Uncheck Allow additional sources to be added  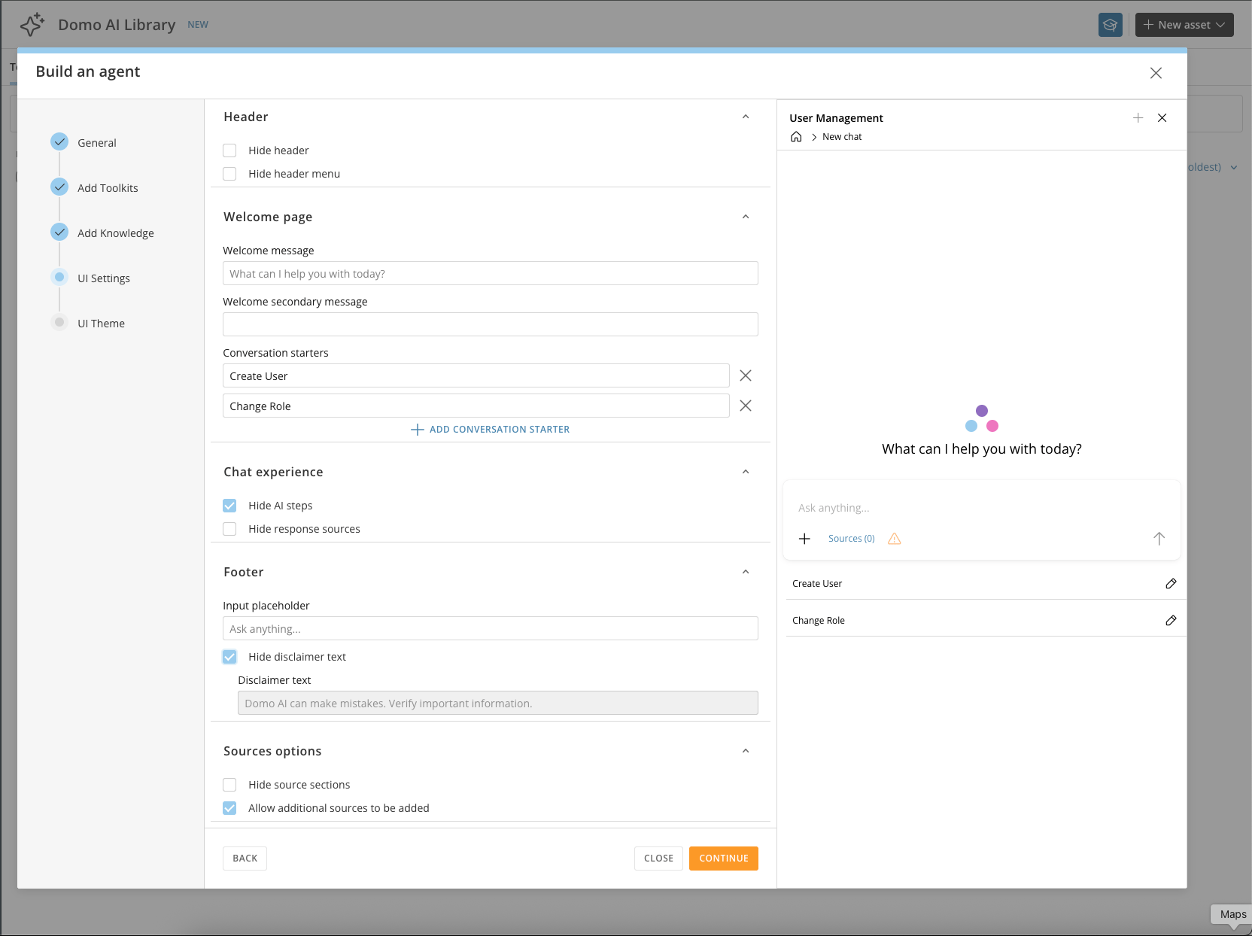click(x=229, y=808)
